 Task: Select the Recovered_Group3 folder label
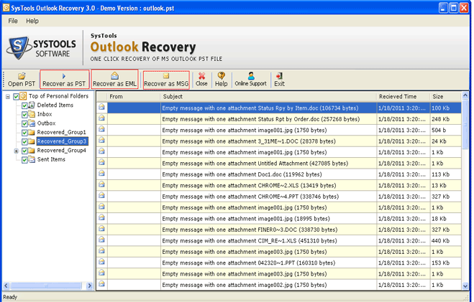[62, 141]
